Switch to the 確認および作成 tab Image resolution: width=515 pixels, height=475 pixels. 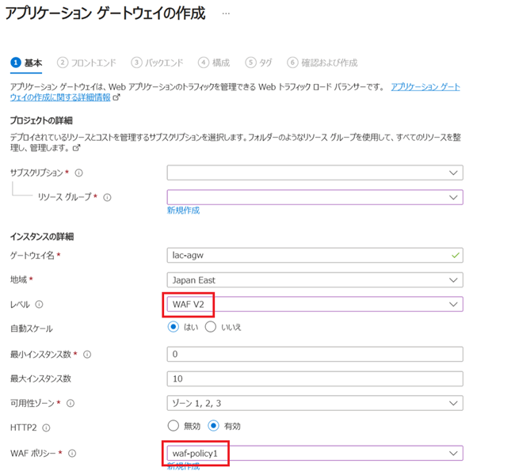tap(322, 63)
